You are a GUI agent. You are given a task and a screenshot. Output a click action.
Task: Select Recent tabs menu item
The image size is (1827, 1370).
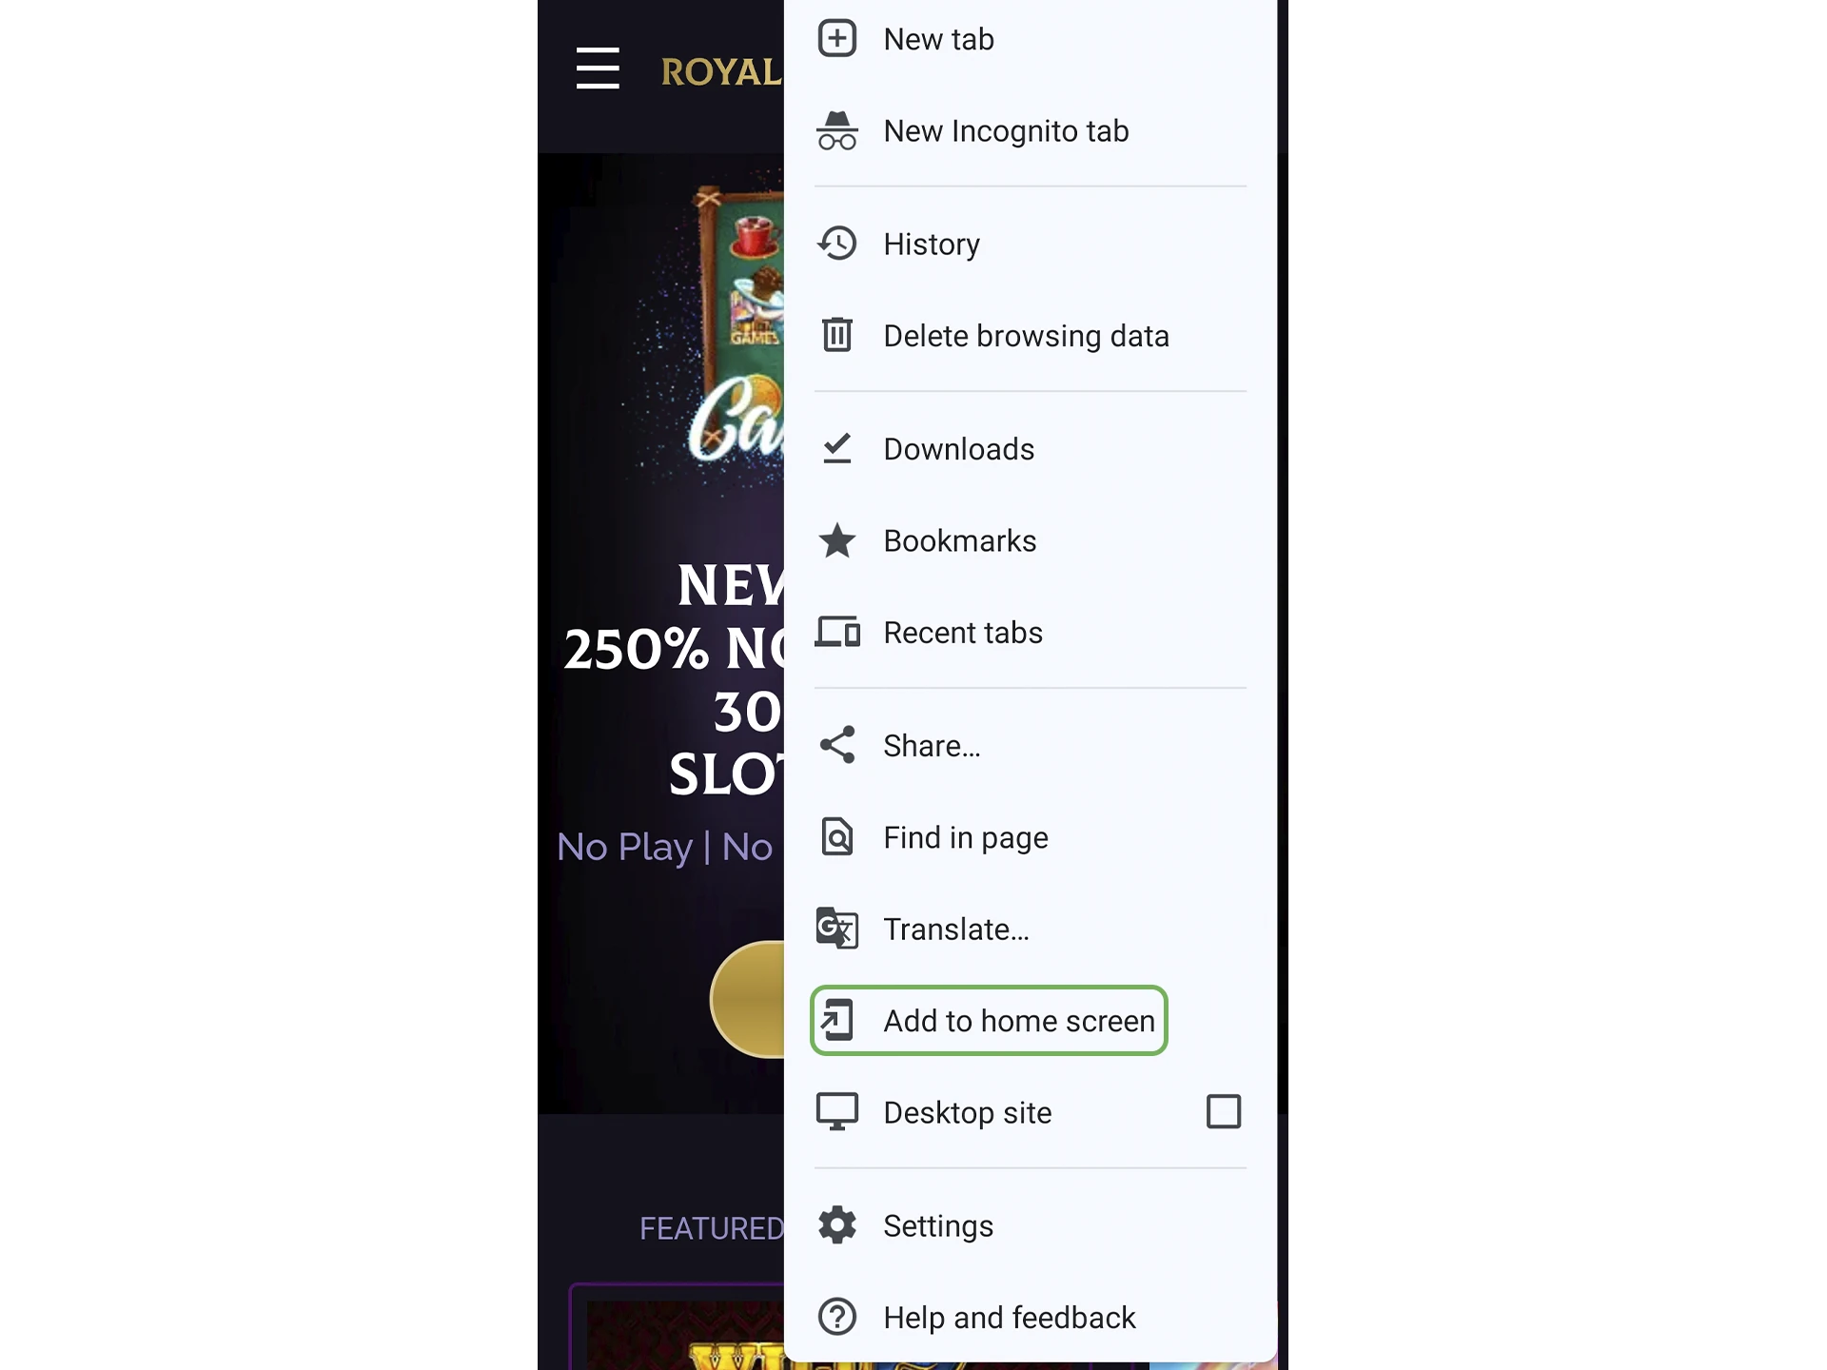(962, 632)
